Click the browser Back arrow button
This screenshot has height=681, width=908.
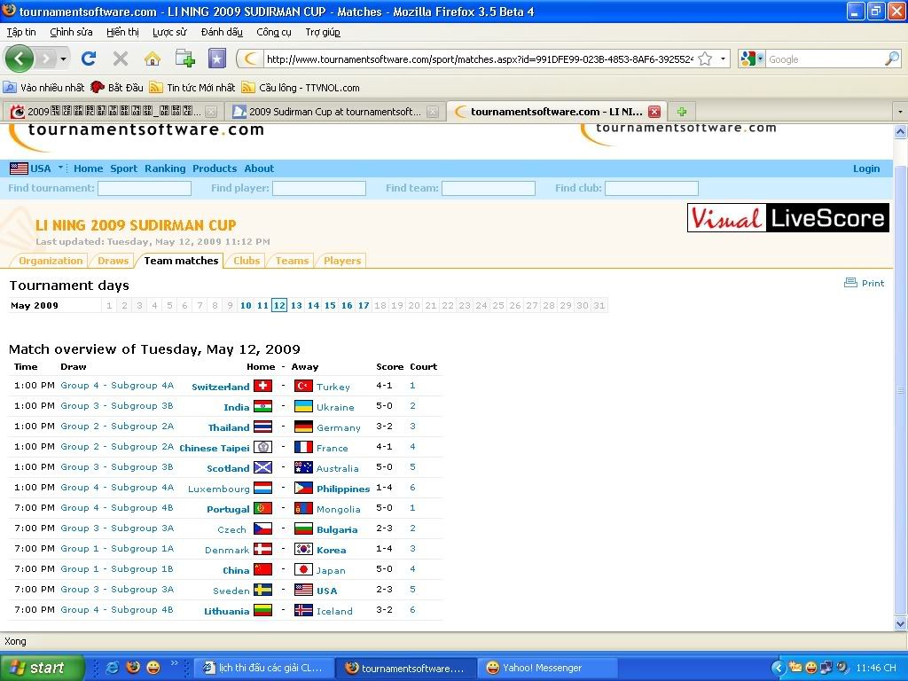click(20, 58)
